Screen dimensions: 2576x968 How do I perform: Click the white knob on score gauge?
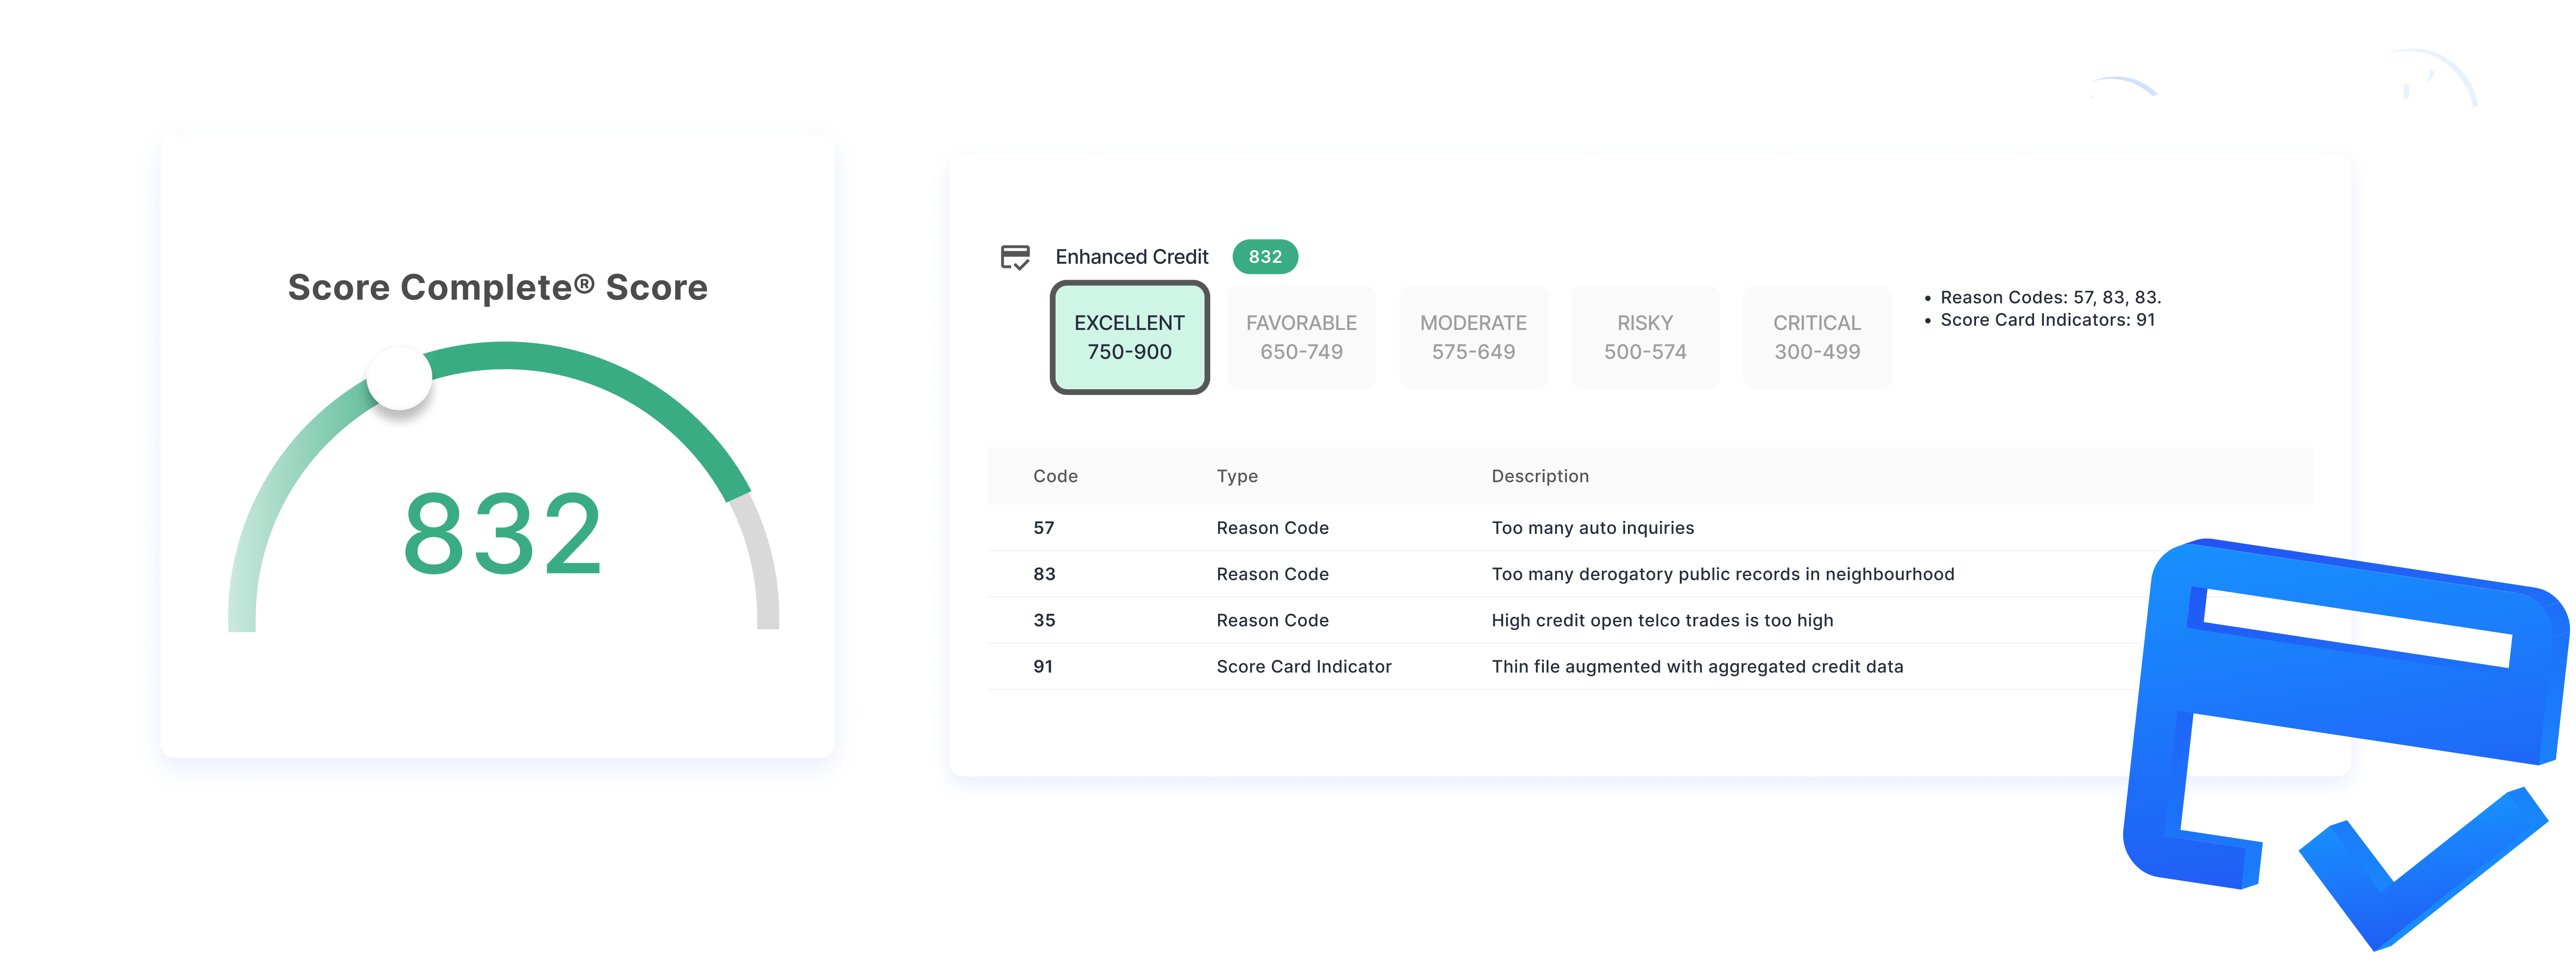tap(399, 378)
